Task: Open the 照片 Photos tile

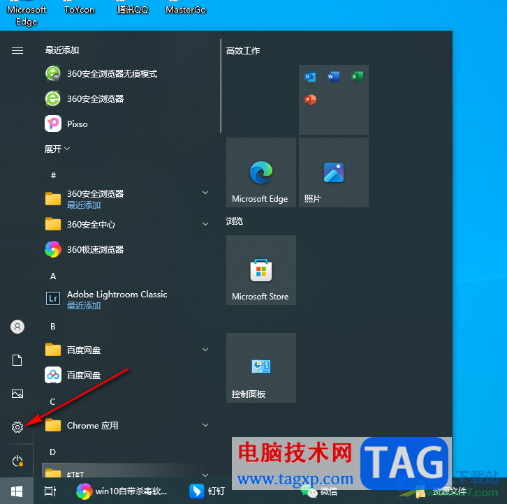Action: pyautogui.click(x=333, y=172)
